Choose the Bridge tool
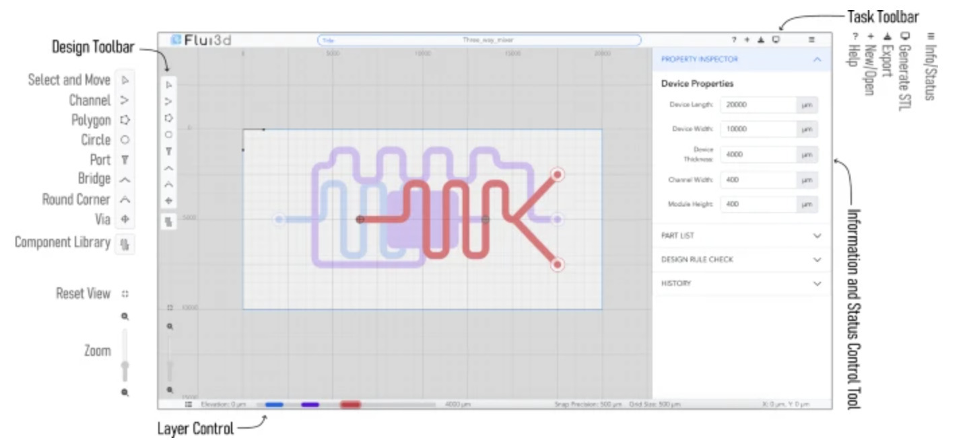 169,168
